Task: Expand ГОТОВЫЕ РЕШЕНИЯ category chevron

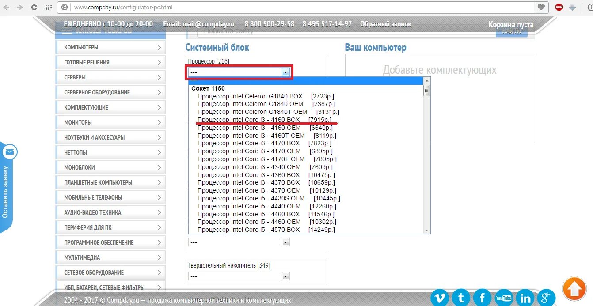Action: (x=159, y=62)
